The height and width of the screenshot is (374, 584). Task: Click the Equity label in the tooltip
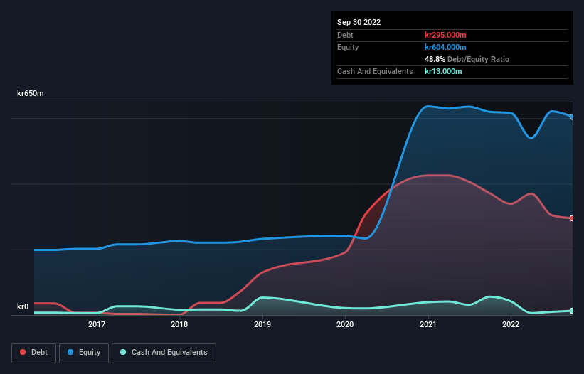tap(348, 47)
